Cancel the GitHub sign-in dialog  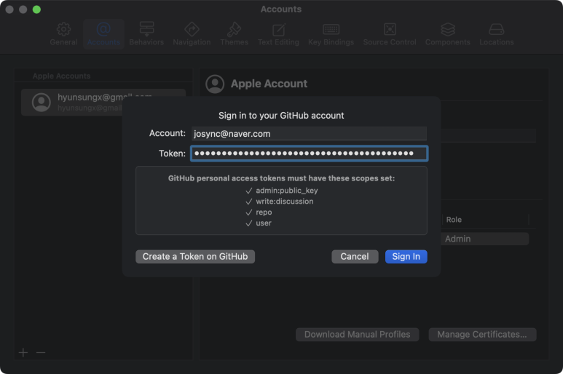355,257
